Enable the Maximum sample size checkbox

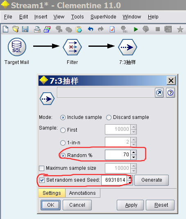click(41, 168)
